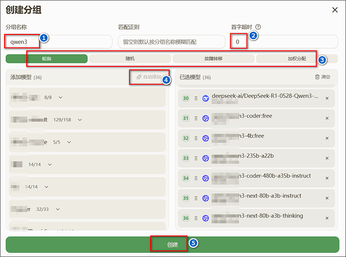Remove model 33 n3-235b-a22b
346x257 pixels.
point(327,158)
